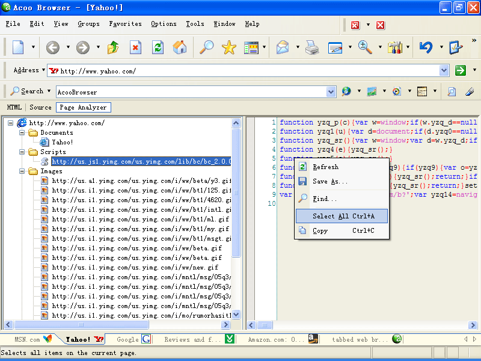Screen dimensions: 481x361
Task: Open the Tools menu
Action: 195,24
